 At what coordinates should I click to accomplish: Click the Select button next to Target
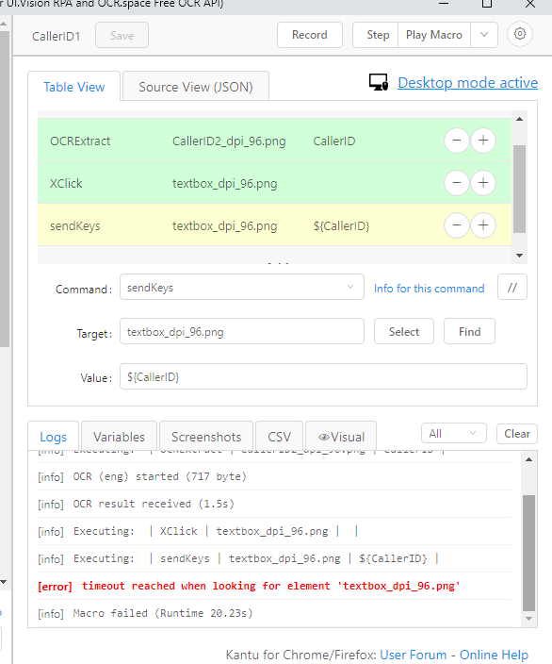[x=404, y=332]
